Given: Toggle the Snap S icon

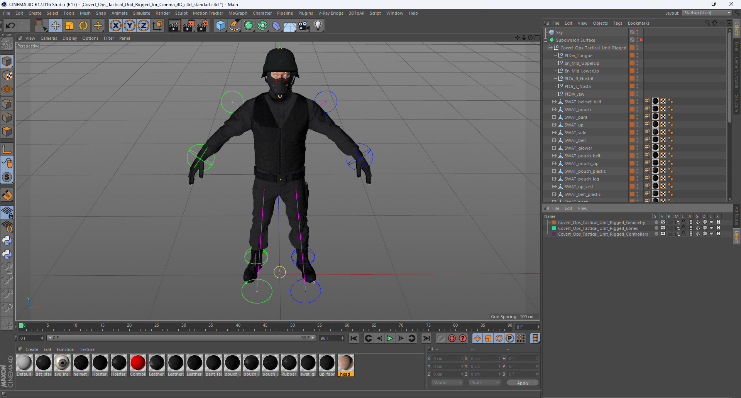Looking at the screenshot, I should [7, 177].
